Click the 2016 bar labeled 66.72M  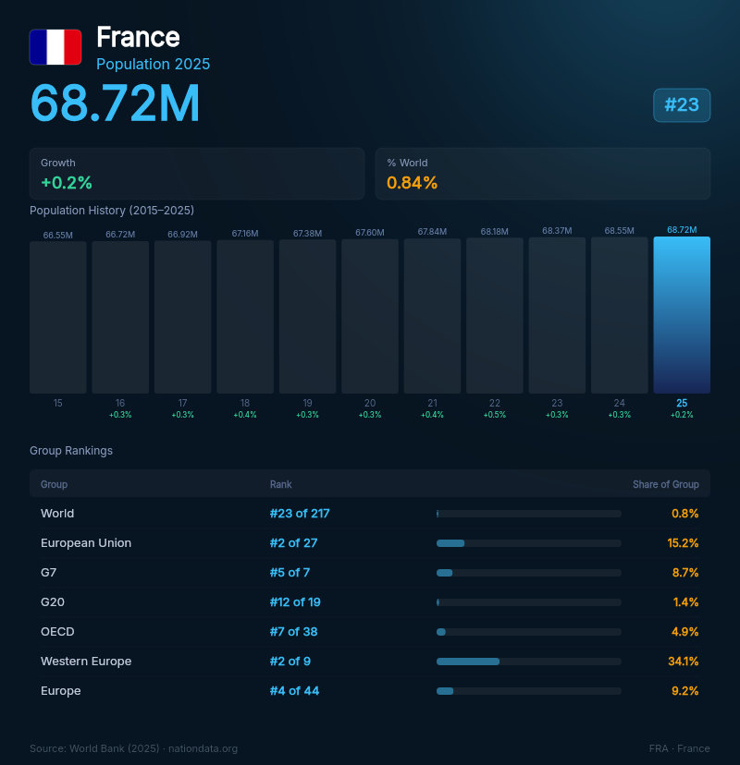pyautogui.click(x=120, y=317)
